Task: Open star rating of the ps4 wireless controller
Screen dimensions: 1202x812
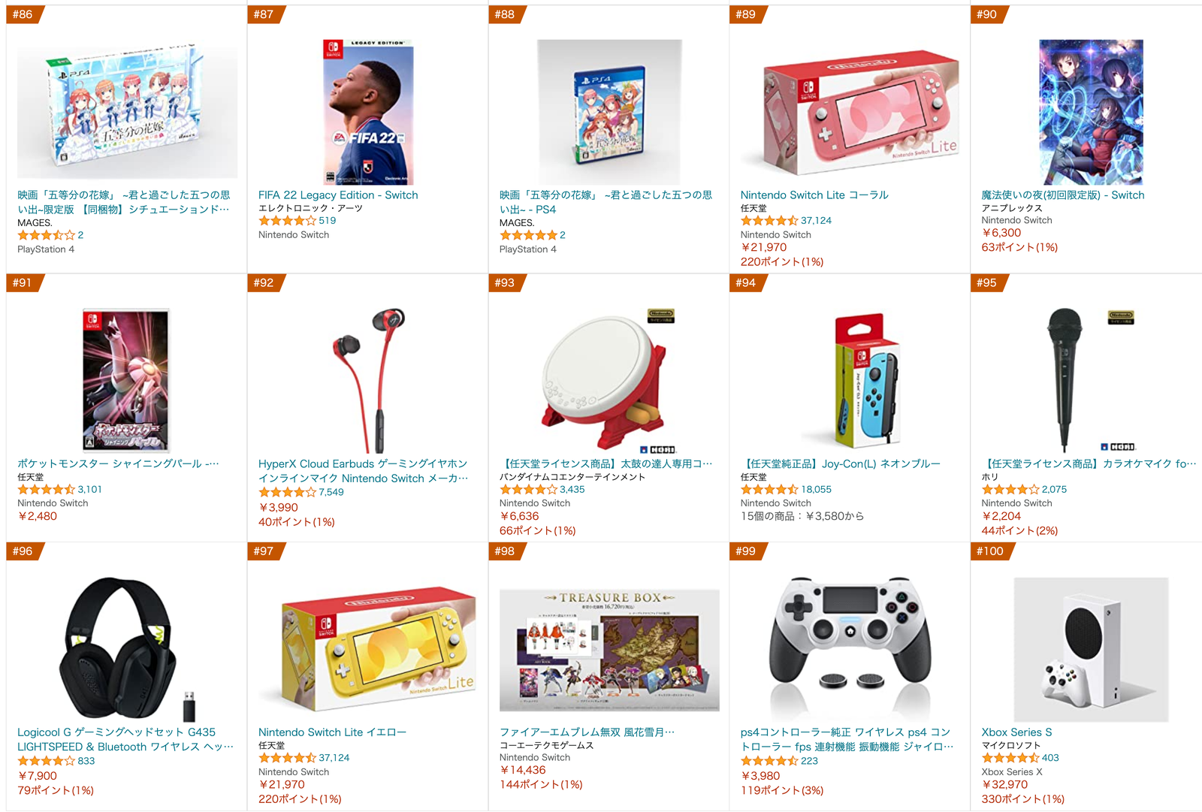Action: [769, 761]
